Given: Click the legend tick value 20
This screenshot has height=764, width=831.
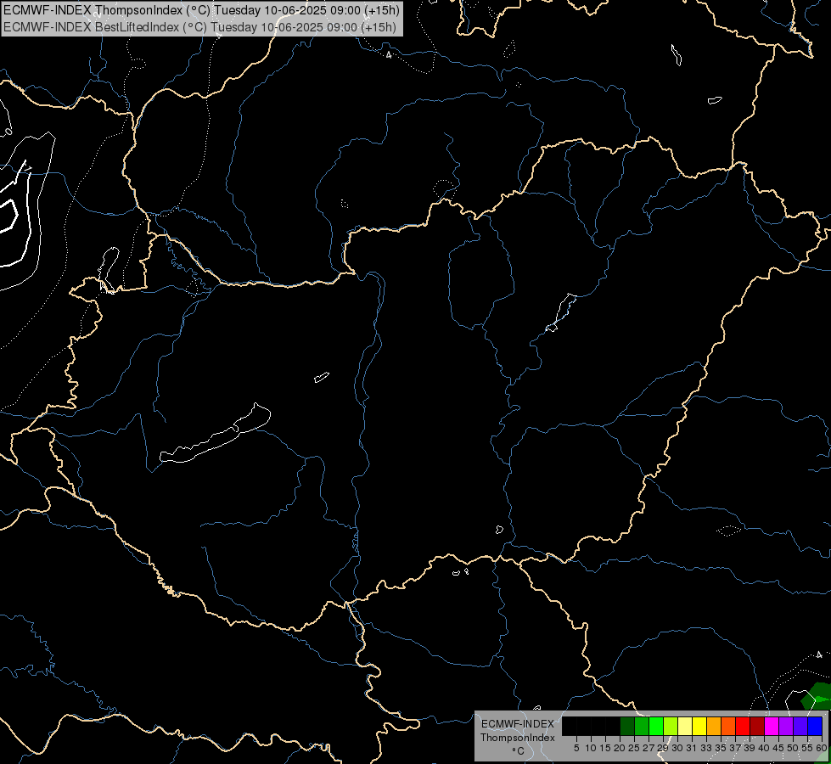Looking at the screenshot, I should (x=620, y=748).
